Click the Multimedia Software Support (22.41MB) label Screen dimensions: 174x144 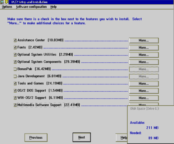pos(49,105)
